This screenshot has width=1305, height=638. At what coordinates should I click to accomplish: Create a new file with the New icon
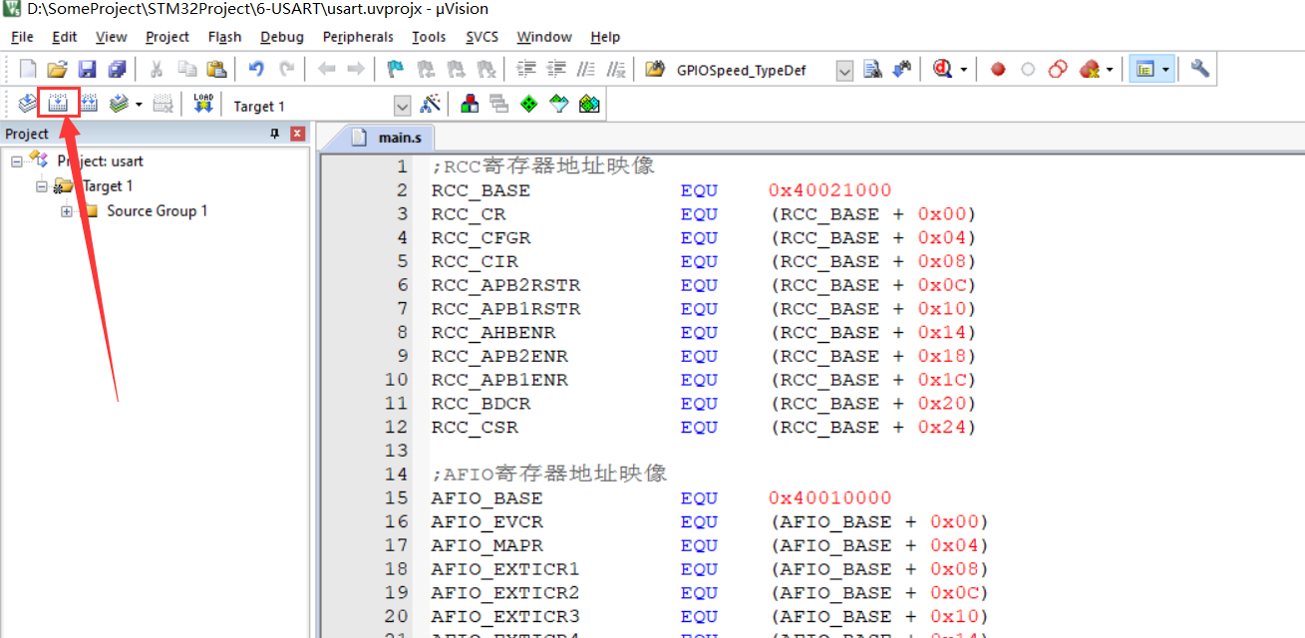point(28,69)
